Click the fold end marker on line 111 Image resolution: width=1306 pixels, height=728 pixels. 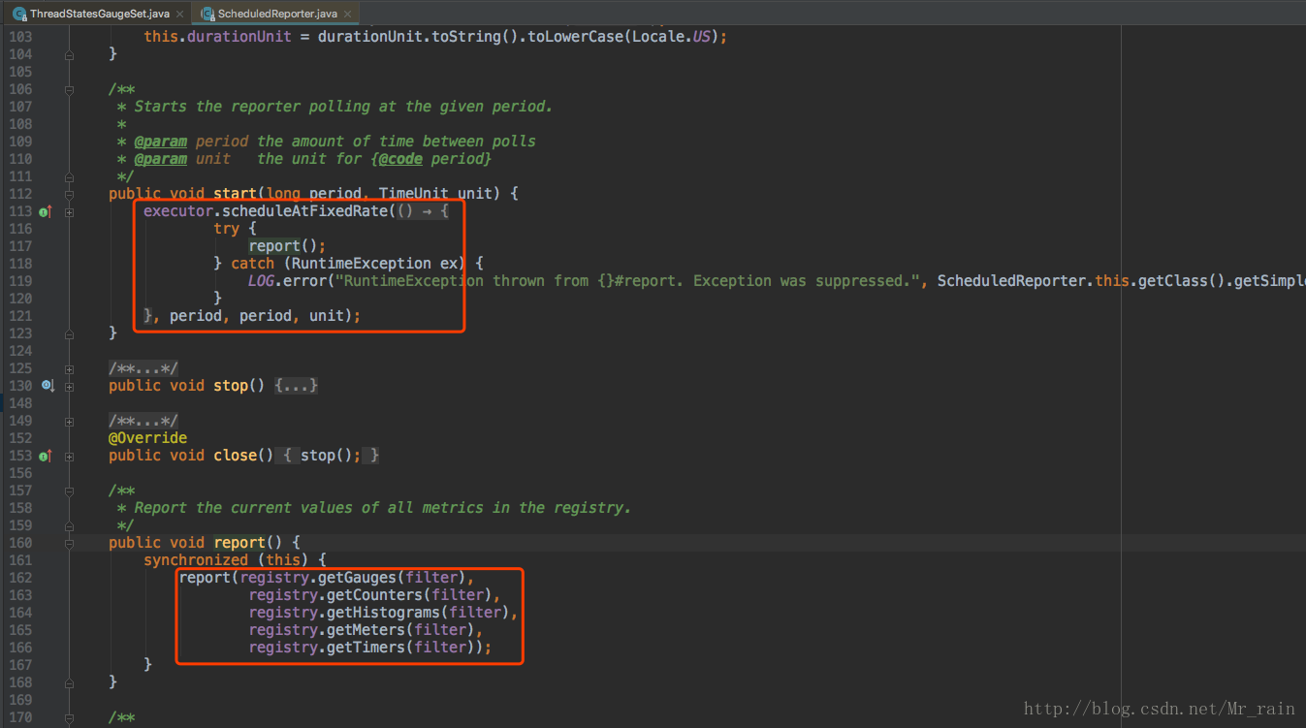click(x=69, y=176)
